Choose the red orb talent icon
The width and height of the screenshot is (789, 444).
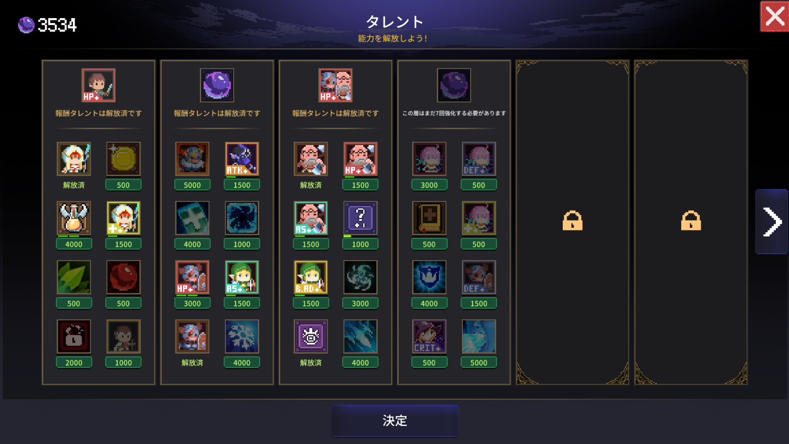tap(123, 277)
